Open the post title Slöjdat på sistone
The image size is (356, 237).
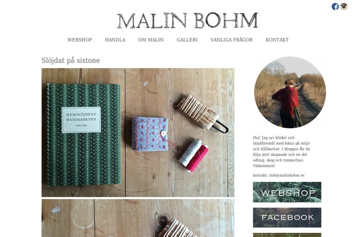pyautogui.click(x=71, y=60)
